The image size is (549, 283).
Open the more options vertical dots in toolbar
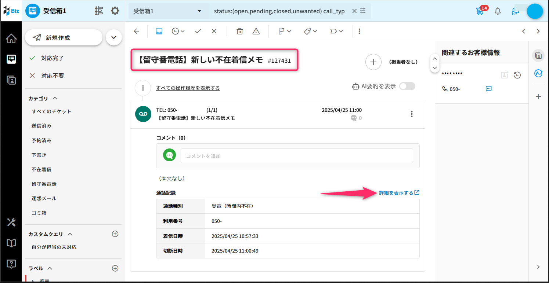359,31
